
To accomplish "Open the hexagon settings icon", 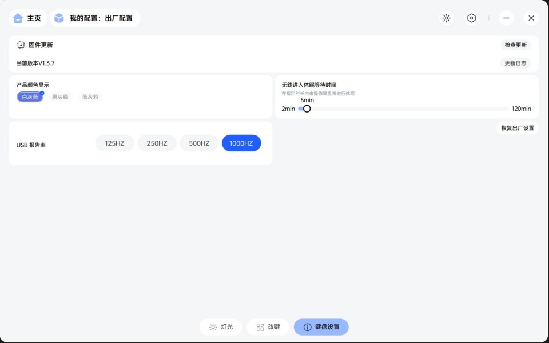I will tap(472, 18).
